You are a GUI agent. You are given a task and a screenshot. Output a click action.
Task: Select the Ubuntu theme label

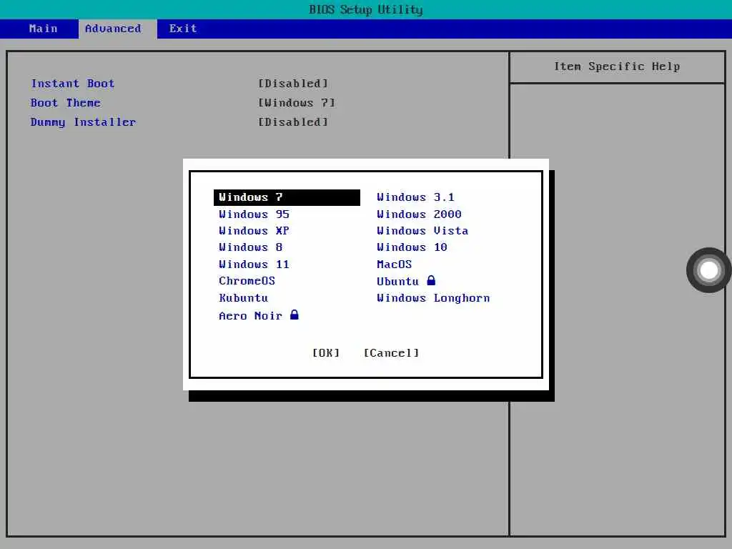point(397,282)
